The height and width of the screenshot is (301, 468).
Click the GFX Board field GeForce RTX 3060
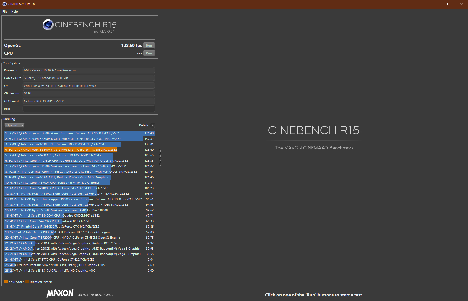pyautogui.click(x=89, y=101)
